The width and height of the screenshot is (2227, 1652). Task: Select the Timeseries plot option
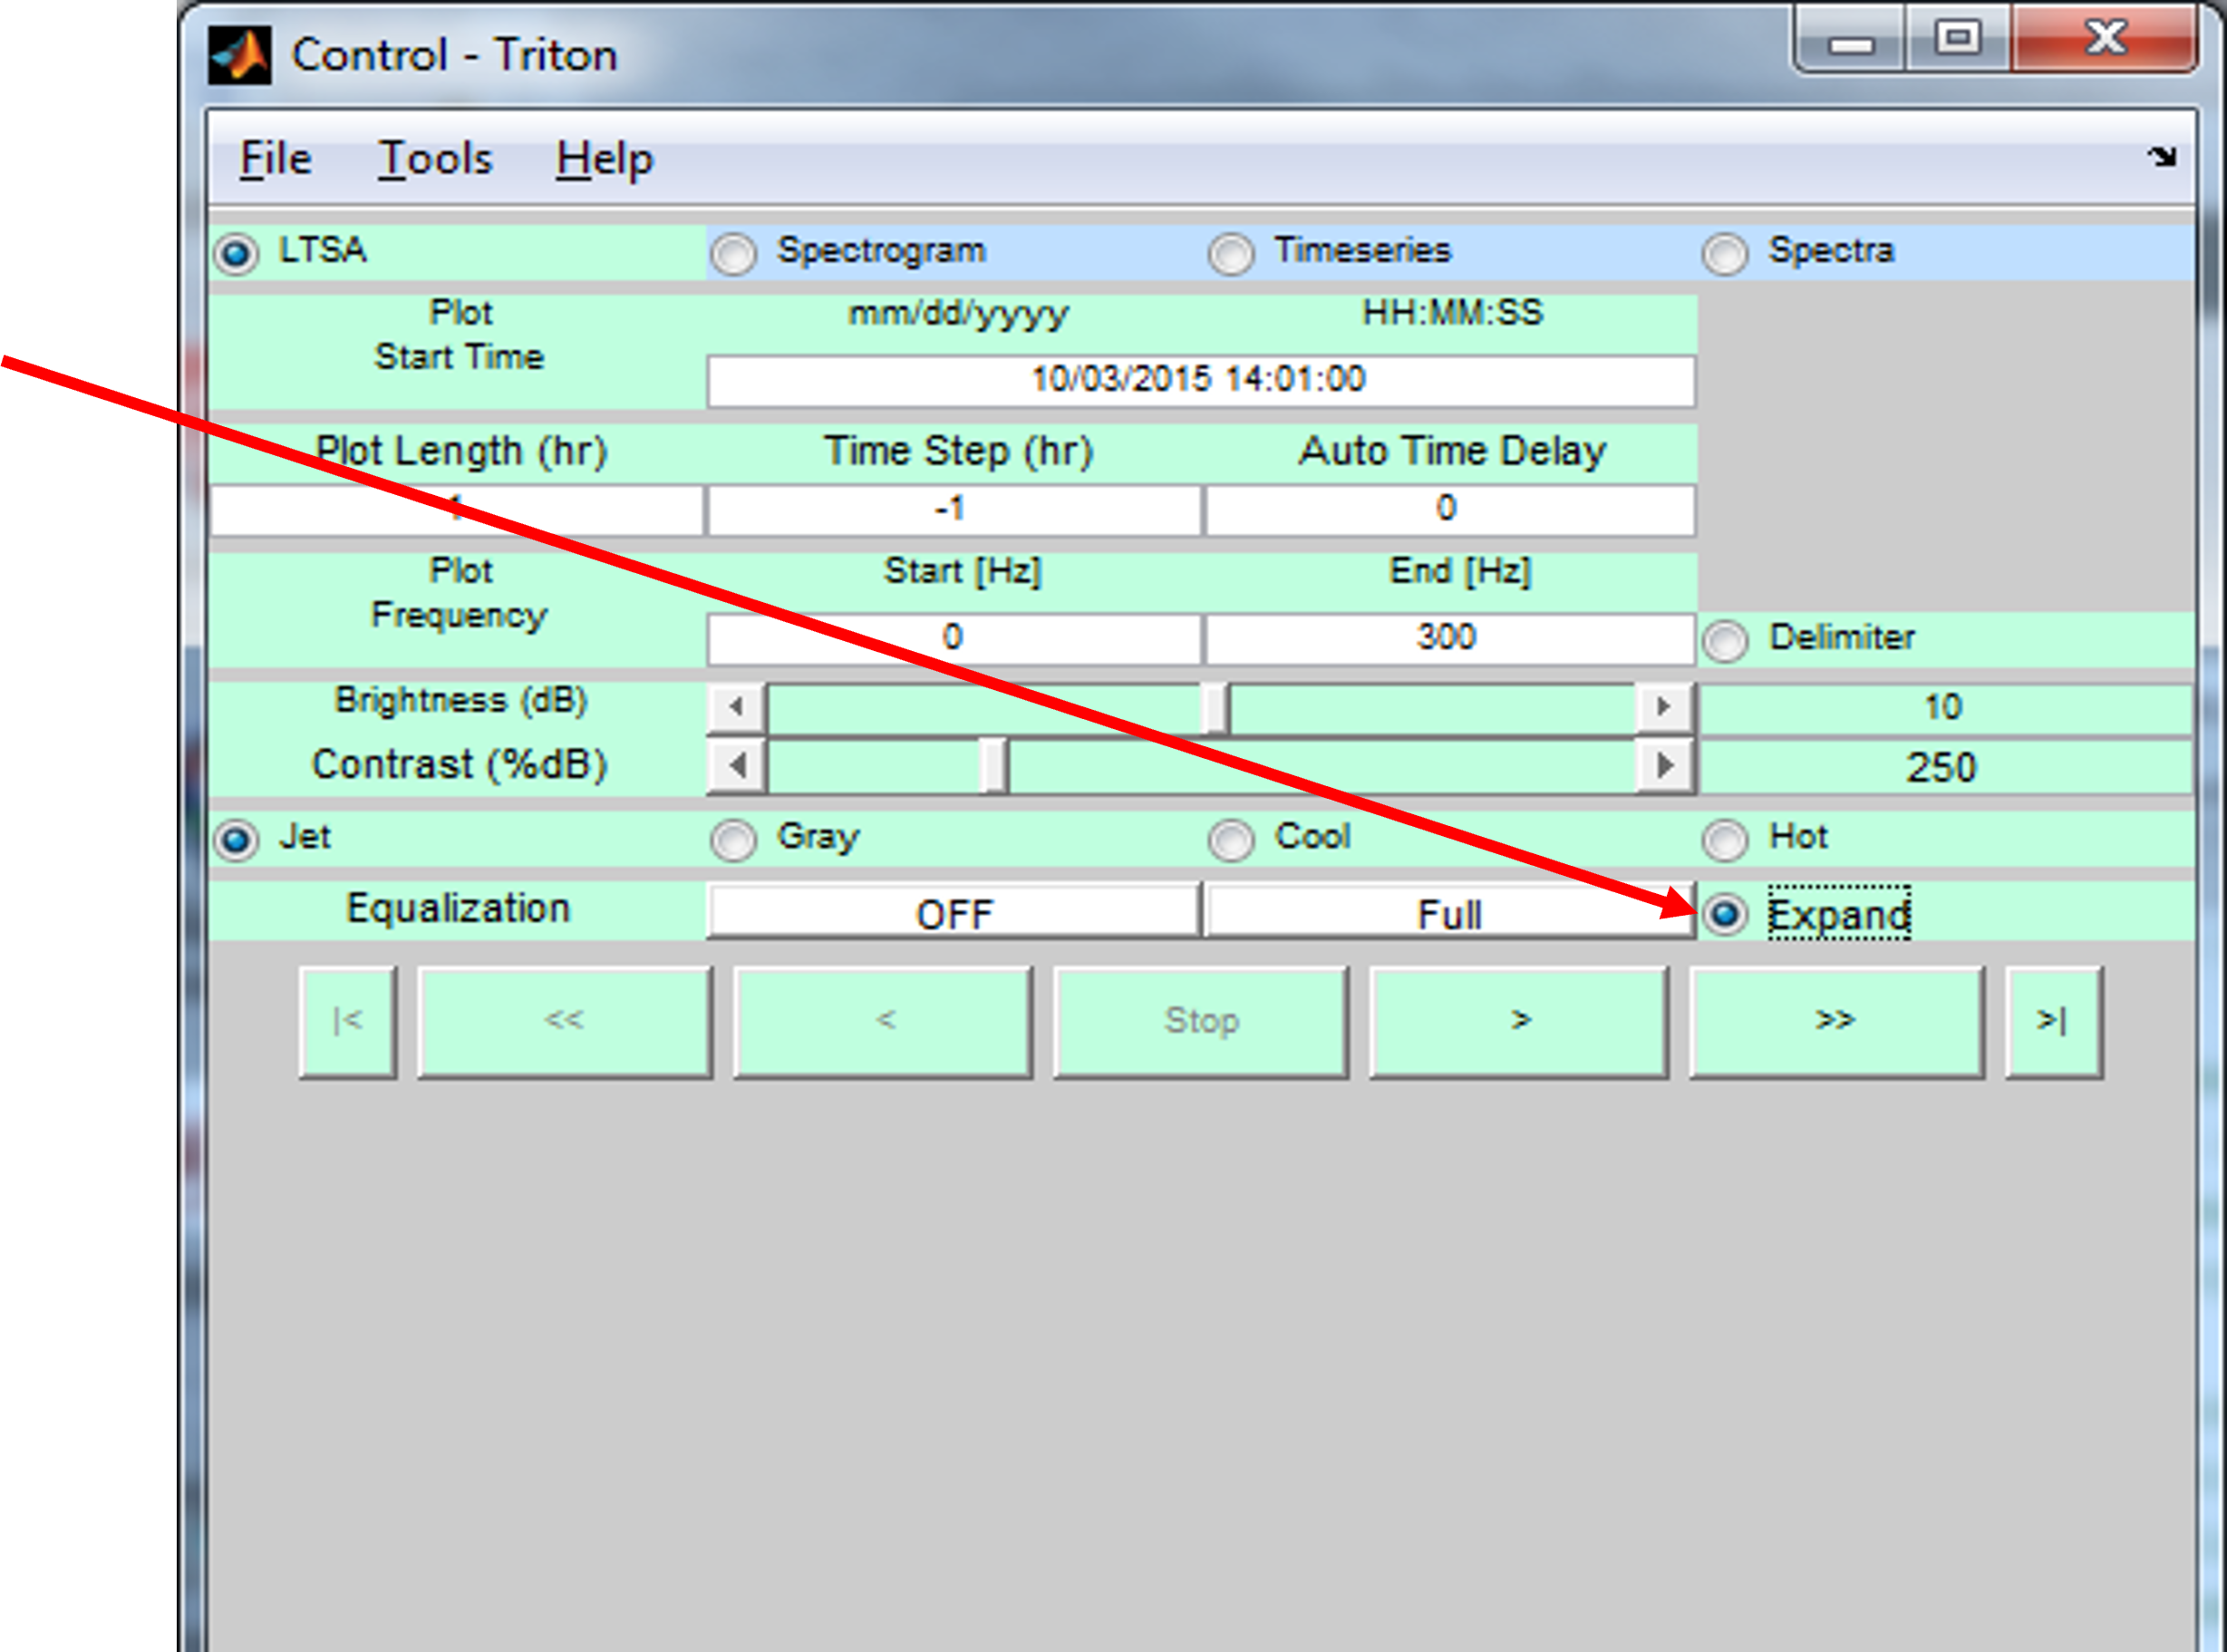1231,254
